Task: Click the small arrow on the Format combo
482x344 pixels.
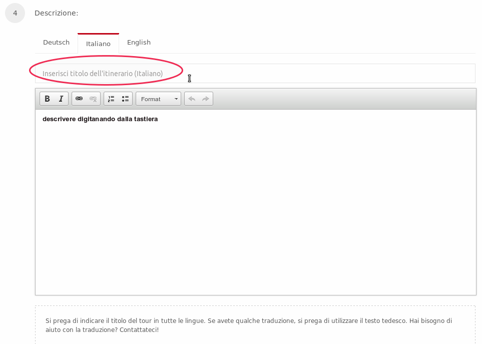Action: tap(176, 99)
